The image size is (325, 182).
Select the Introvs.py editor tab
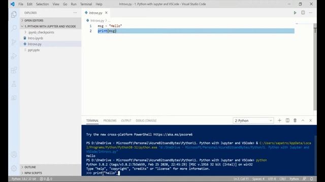(96, 13)
